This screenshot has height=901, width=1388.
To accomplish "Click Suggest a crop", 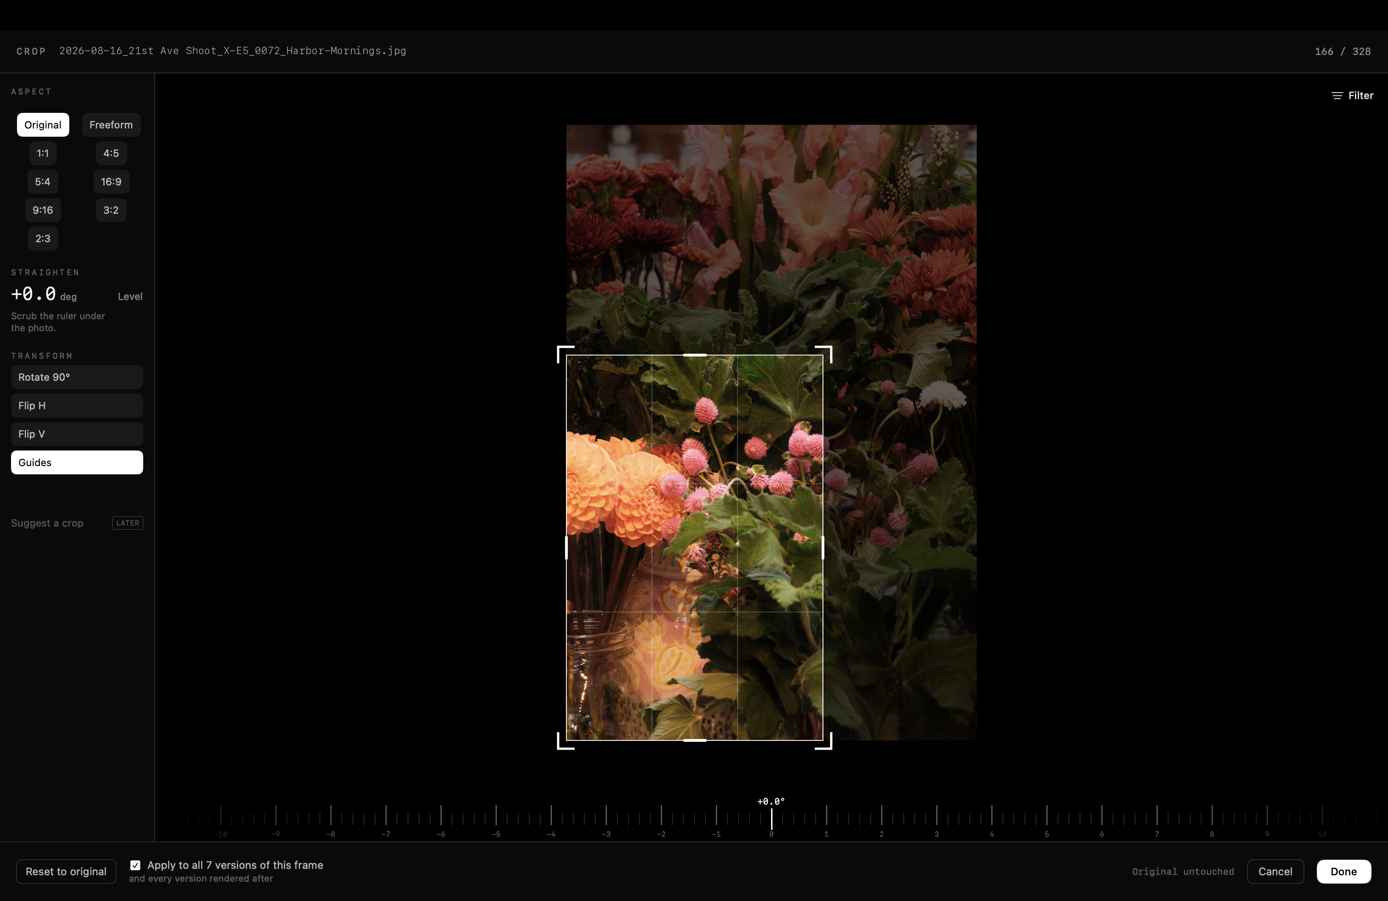I will 47,523.
